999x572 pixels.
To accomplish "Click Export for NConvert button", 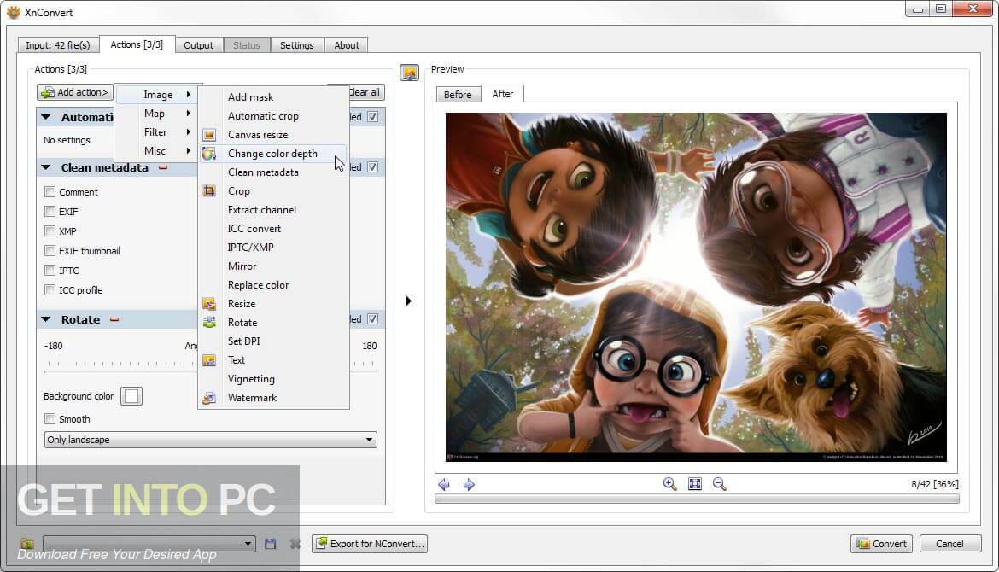I will click(x=370, y=543).
